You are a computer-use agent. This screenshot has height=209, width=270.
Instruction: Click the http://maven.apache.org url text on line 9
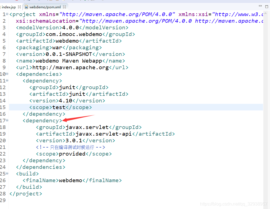pos(71,68)
